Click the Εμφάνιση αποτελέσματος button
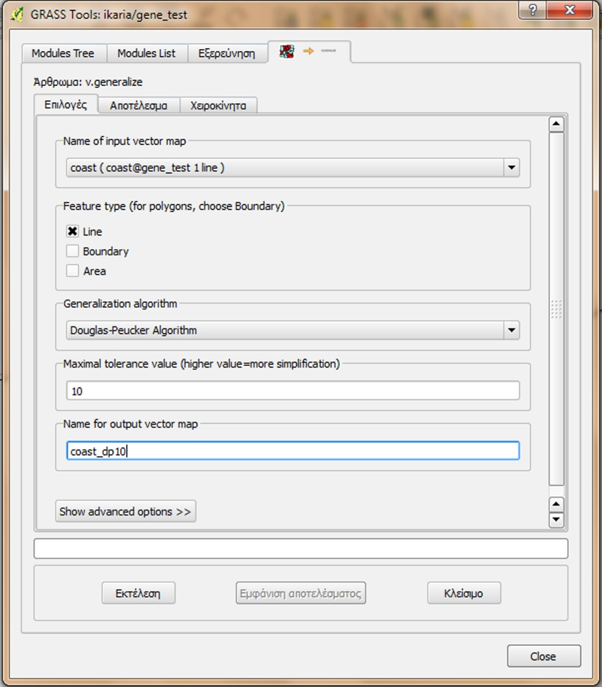 301,593
